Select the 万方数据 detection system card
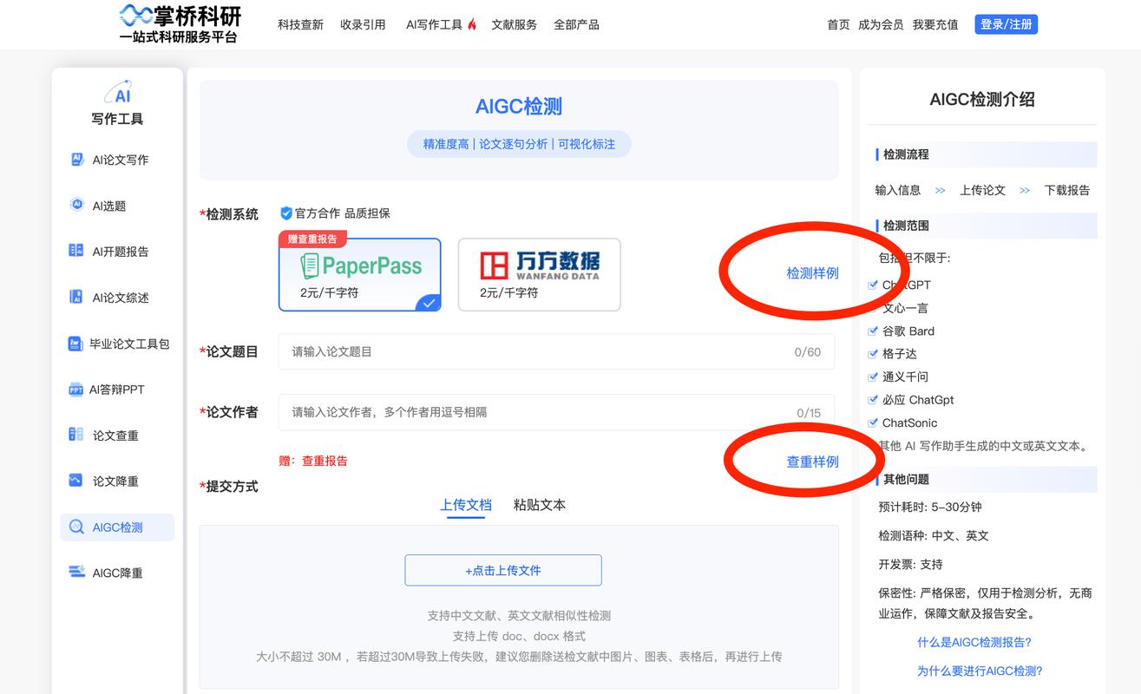 [x=539, y=274]
